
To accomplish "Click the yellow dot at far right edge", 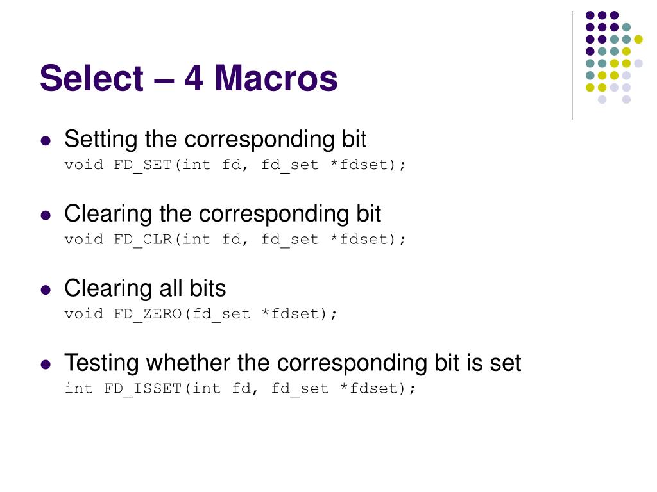I will tap(638, 39).
